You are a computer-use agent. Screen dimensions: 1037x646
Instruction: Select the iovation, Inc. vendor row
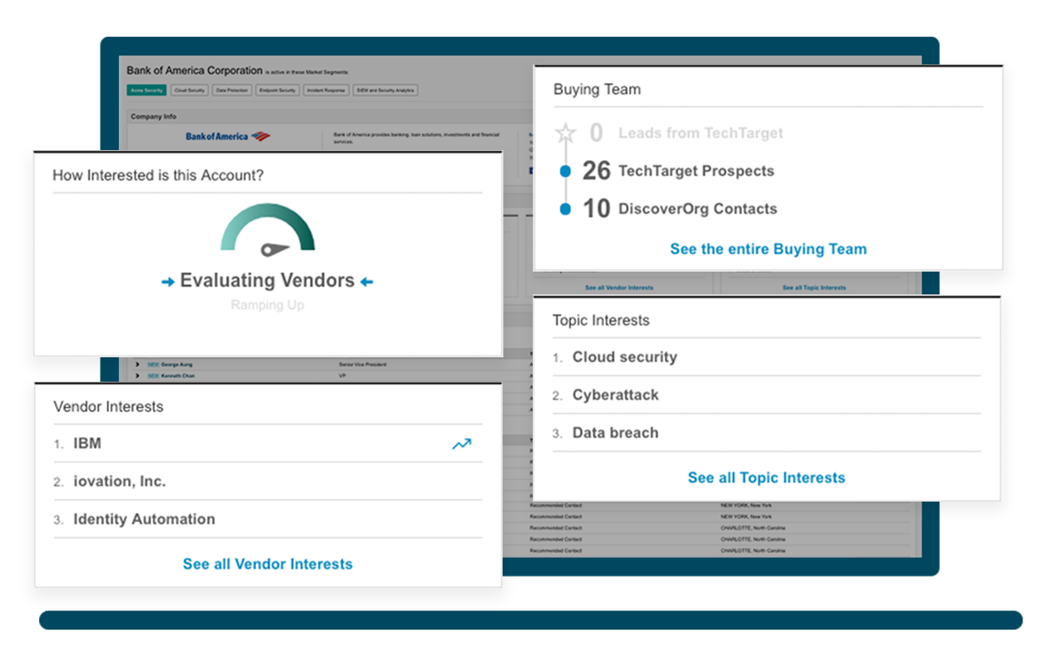[268, 481]
